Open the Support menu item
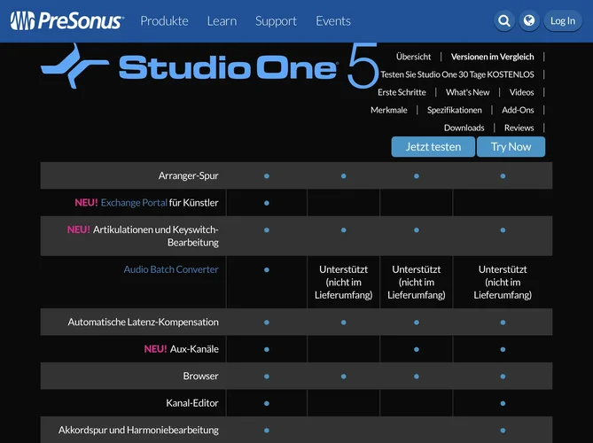The width and height of the screenshot is (593, 443). [276, 21]
